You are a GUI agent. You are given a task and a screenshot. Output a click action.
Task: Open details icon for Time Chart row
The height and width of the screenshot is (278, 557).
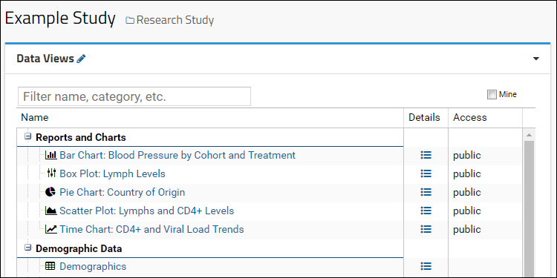point(426,229)
